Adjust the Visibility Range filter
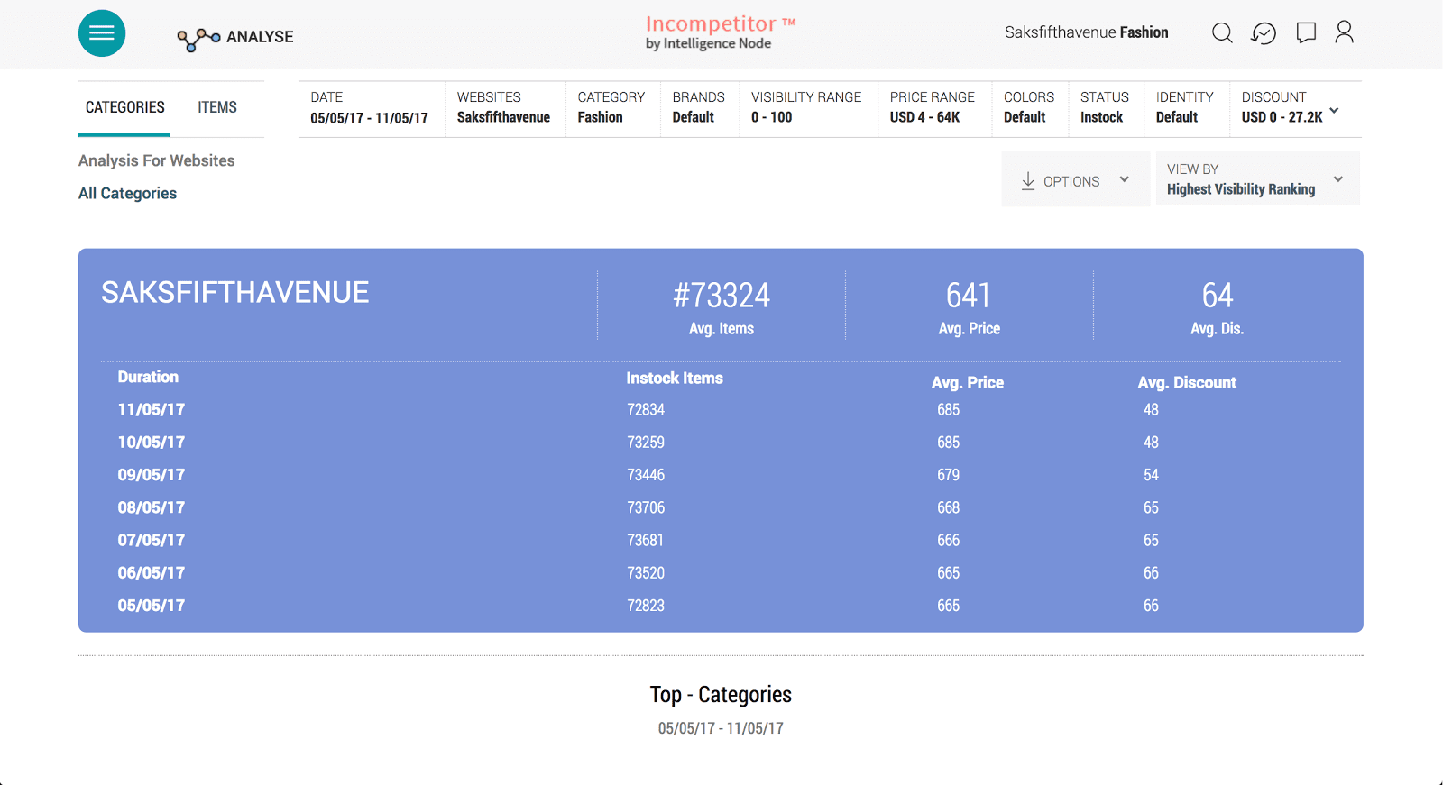Viewport: 1443px width, 785px height. [805, 108]
